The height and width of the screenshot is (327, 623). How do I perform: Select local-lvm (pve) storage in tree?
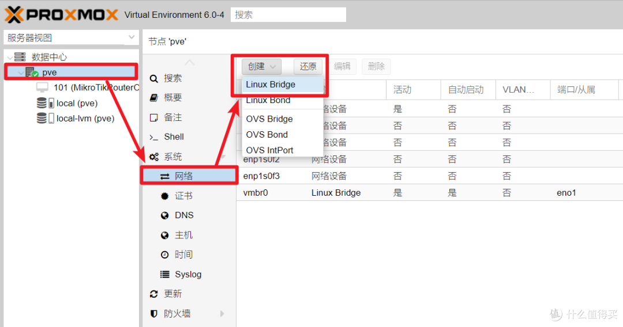(85, 118)
